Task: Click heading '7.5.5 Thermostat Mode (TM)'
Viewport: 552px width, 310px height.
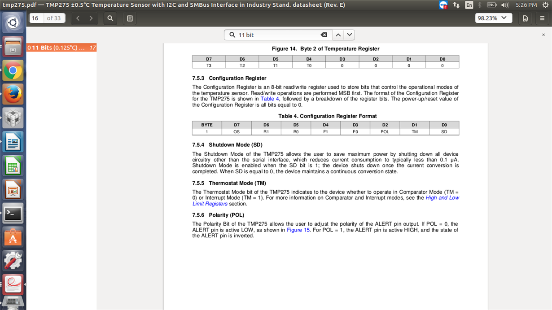Action: [x=229, y=183]
